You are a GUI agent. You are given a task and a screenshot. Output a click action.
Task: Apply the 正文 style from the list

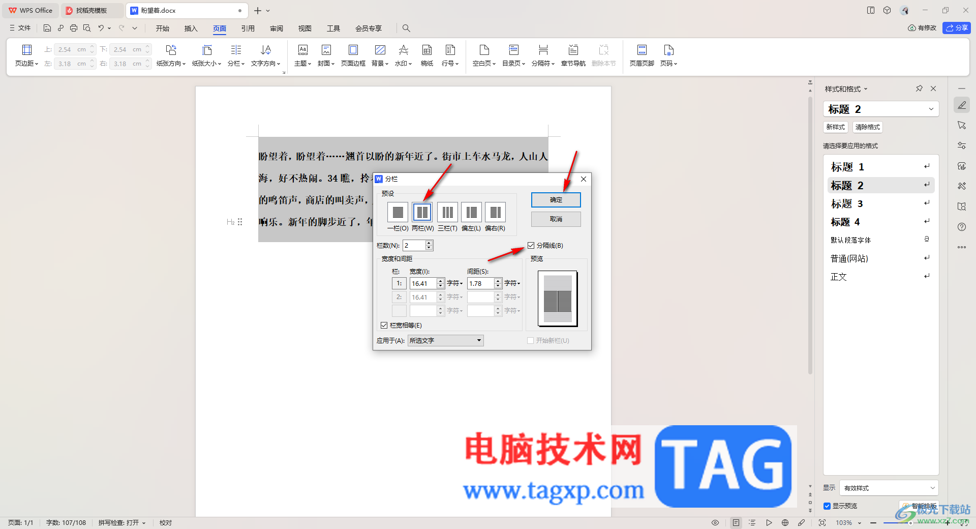coord(881,277)
